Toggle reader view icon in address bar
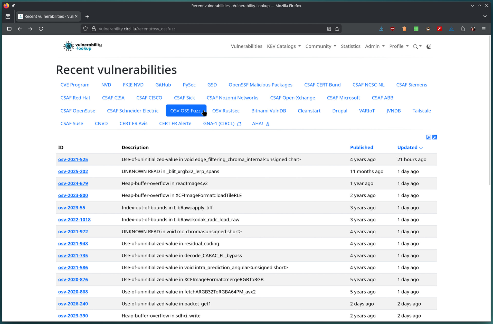The width and height of the screenshot is (493, 324). (329, 29)
